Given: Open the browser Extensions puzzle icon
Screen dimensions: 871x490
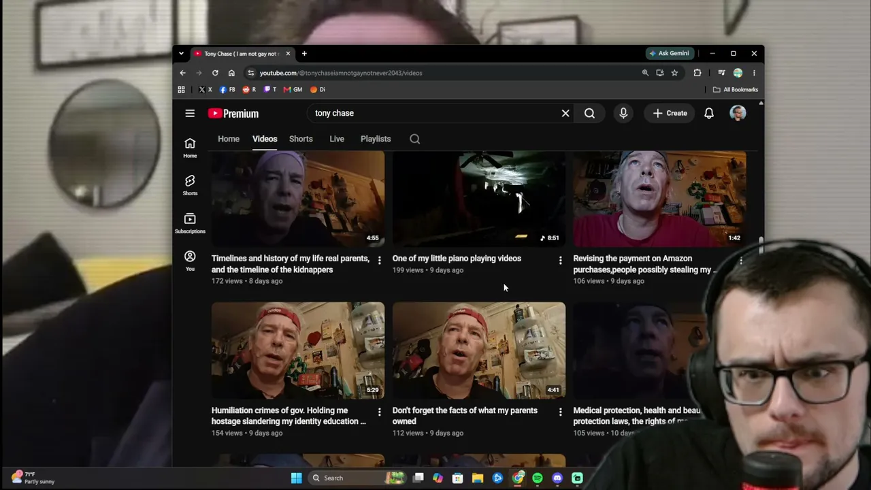Looking at the screenshot, I should [x=697, y=73].
